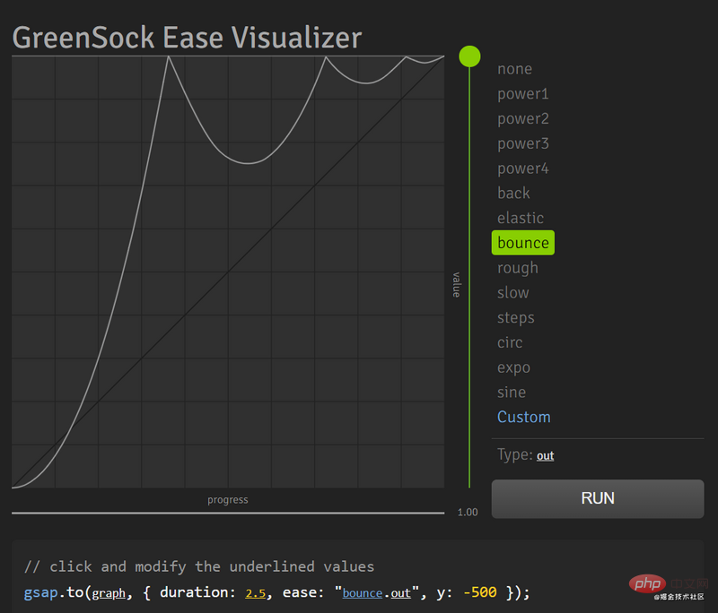Choose the back ease
Image resolution: width=718 pixels, height=613 pixels.
pyautogui.click(x=513, y=193)
